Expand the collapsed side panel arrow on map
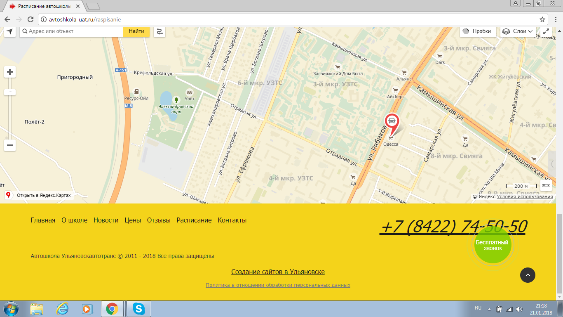563x317 pixels. (x=552, y=164)
